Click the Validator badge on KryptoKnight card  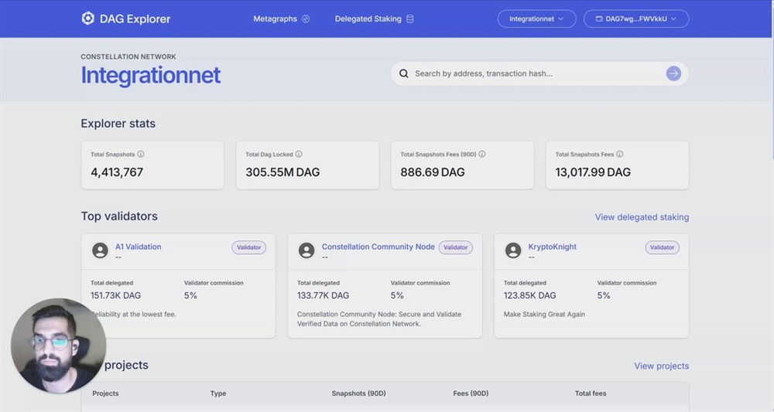662,247
